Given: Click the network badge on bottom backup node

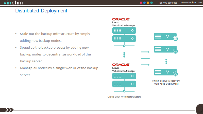Looking at the screenshot, I should (x=175, y=74).
